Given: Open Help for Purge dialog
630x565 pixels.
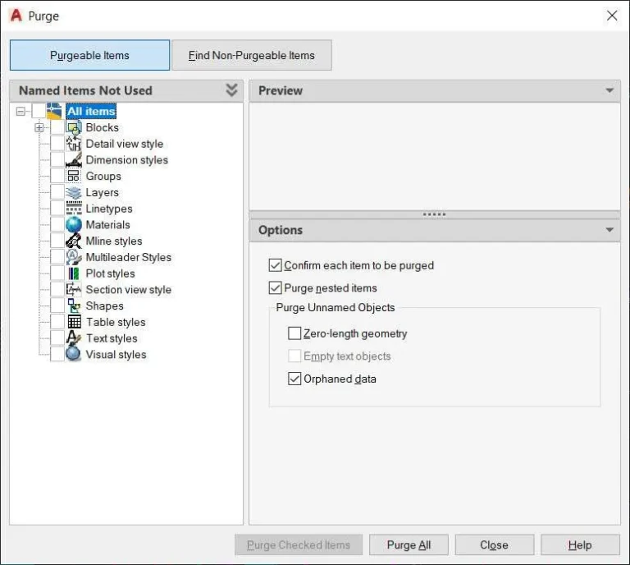Looking at the screenshot, I should (x=580, y=545).
